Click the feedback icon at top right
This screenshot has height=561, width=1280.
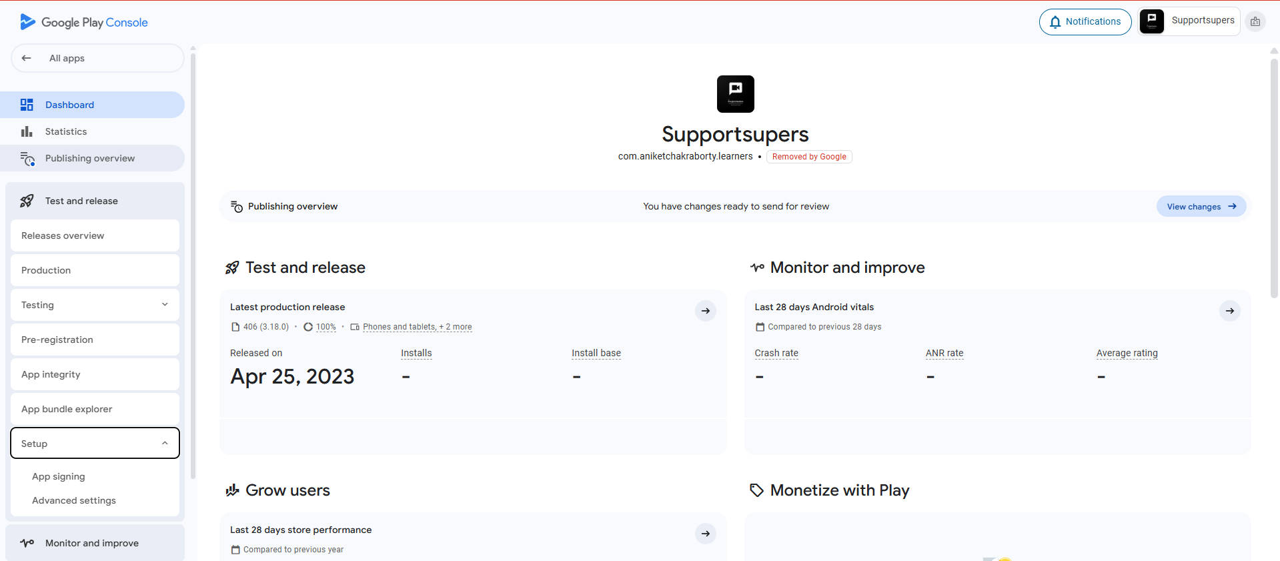(x=1255, y=22)
